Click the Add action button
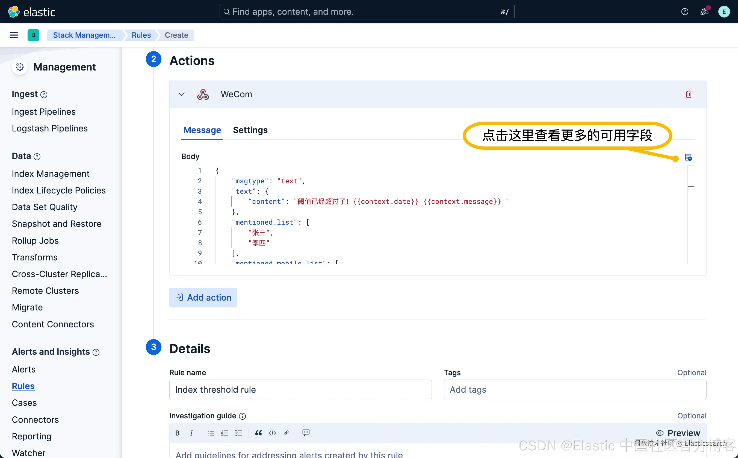This screenshot has width=738, height=458. click(x=203, y=298)
